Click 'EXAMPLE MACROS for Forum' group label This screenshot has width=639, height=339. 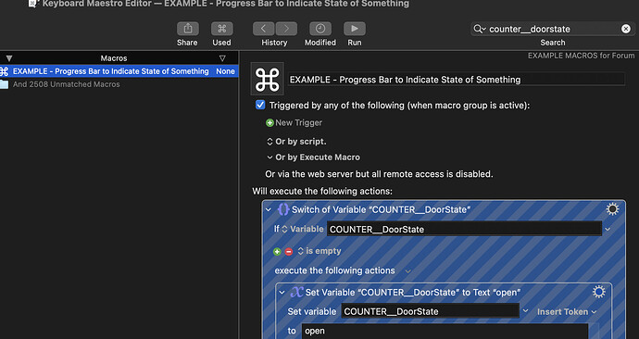pos(581,56)
